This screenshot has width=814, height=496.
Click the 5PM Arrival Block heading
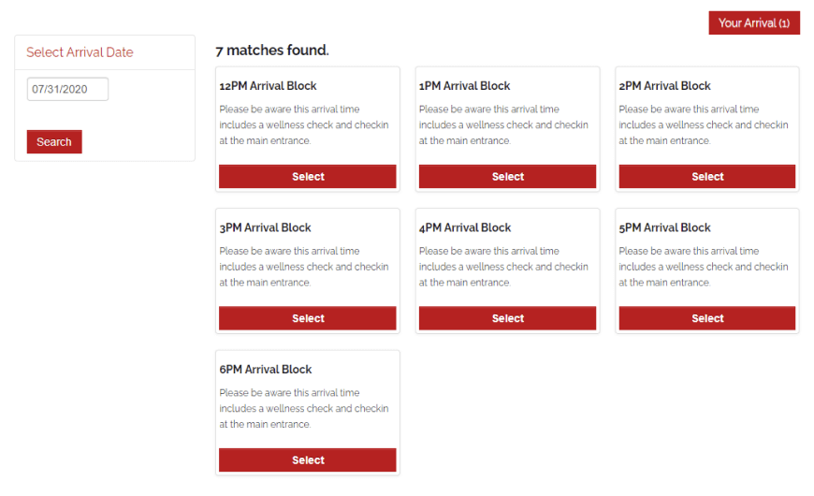pyautogui.click(x=665, y=227)
